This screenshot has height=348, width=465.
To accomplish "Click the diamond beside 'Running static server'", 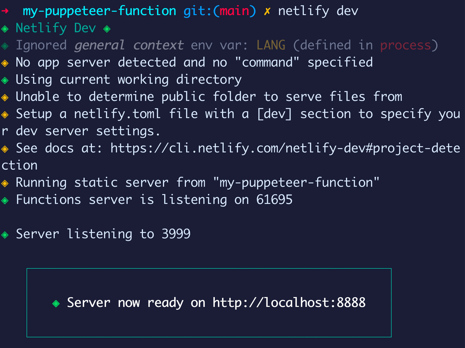I will click(5, 183).
